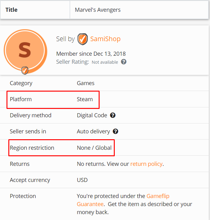Click the Delivery method label
Viewport: 210px width, 220px height.
pos(31,115)
